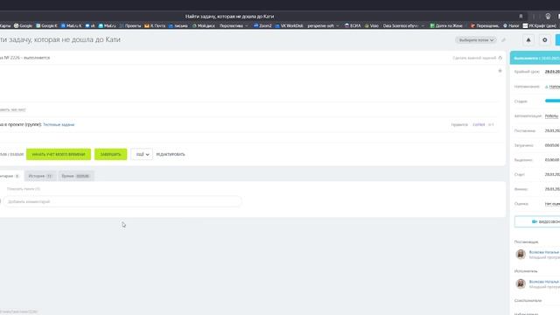Click the blue status header in right panel
This screenshot has width=560, height=315.
(x=535, y=58)
